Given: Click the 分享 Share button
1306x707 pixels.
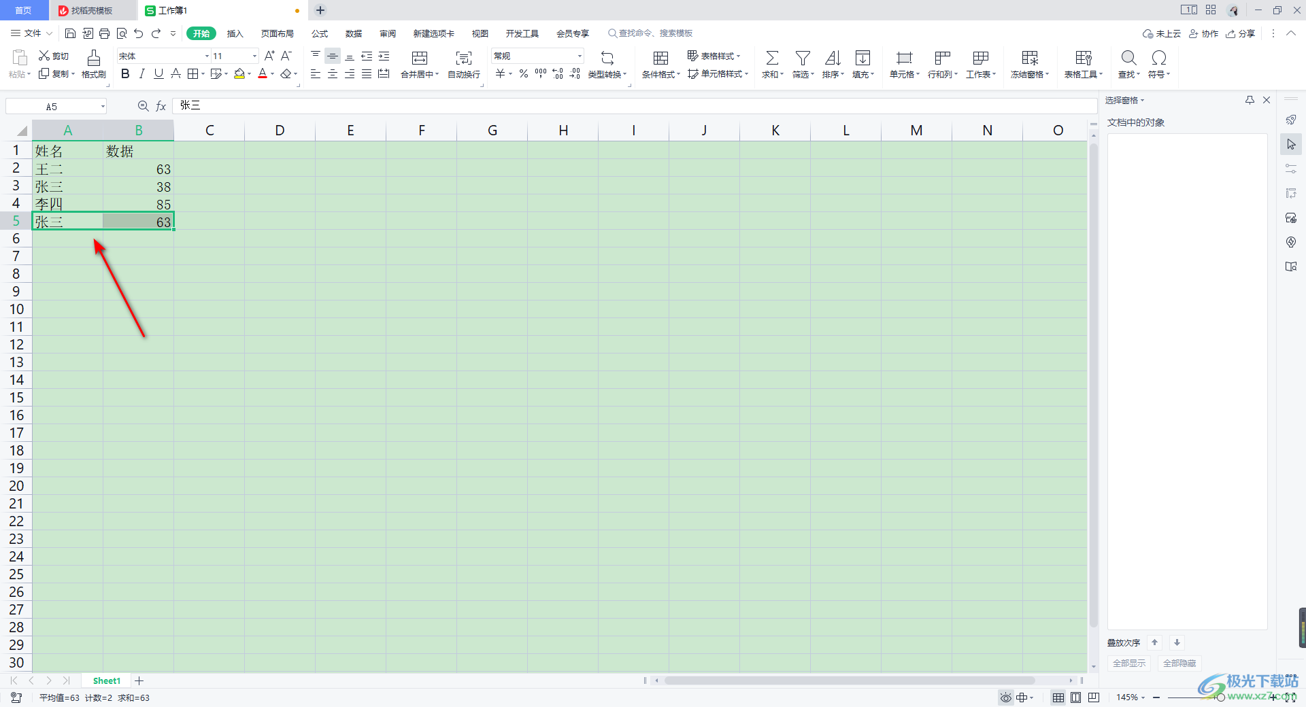Looking at the screenshot, I should pyautogui.click(x=1240, y=33).
